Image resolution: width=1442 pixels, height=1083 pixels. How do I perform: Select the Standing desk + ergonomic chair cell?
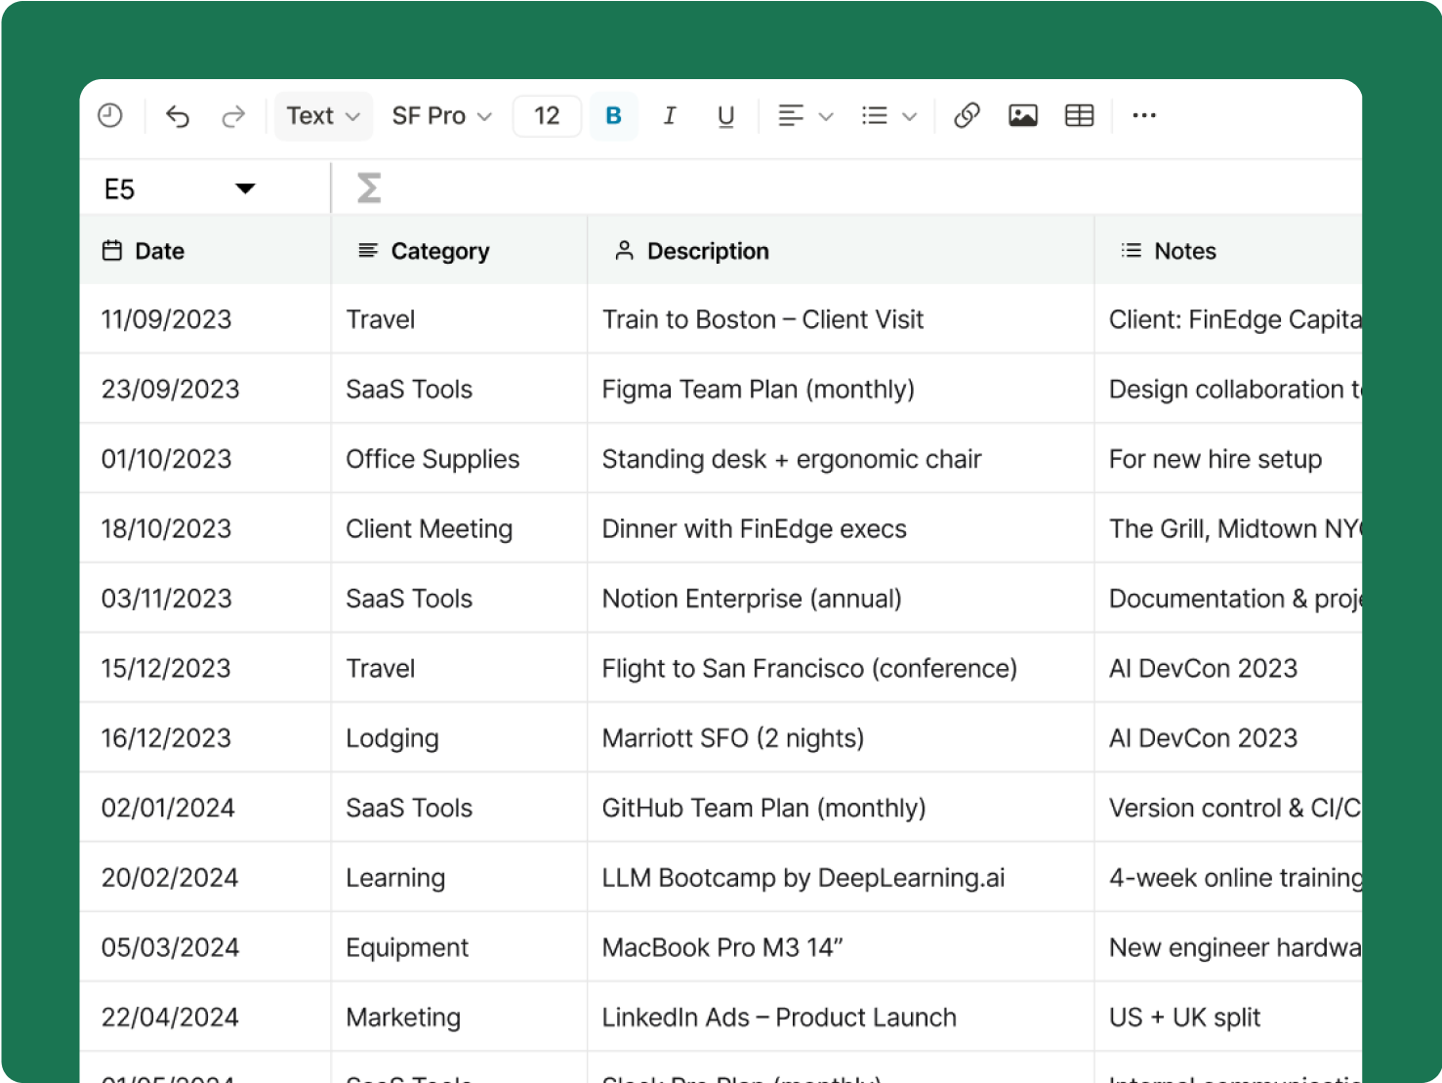[841, 459]
